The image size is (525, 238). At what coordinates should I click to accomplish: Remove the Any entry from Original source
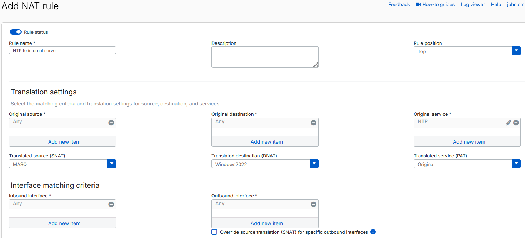pos(111,123)
